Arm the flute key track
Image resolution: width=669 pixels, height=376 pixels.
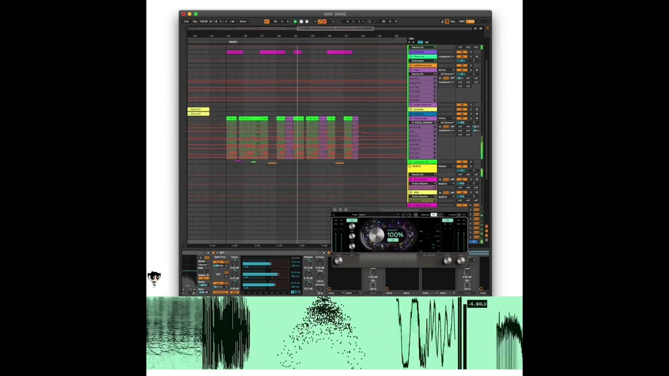tap(477, 56)
